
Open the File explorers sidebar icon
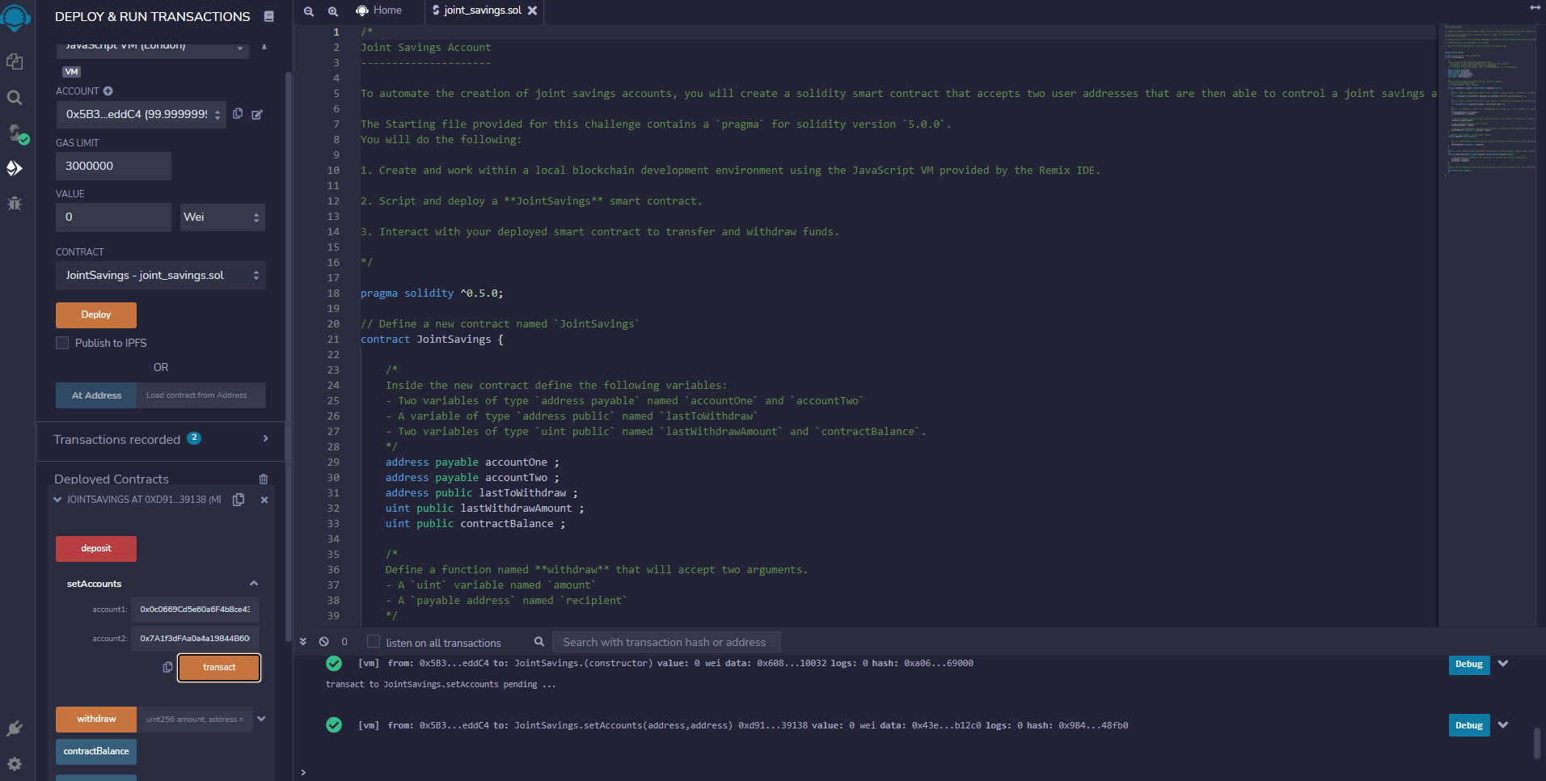[x=15, y=61]
